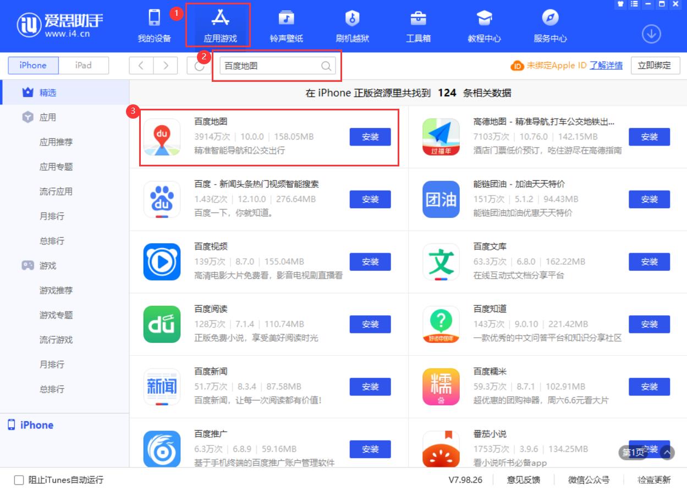
Task: Toggle 阻止iTunes自动运行 checkbox
Action: click(x=19, y=479)
